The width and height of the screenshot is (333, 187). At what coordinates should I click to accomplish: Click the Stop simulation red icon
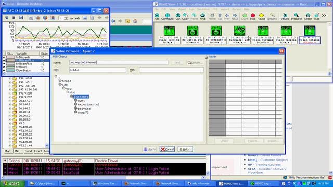252,16
